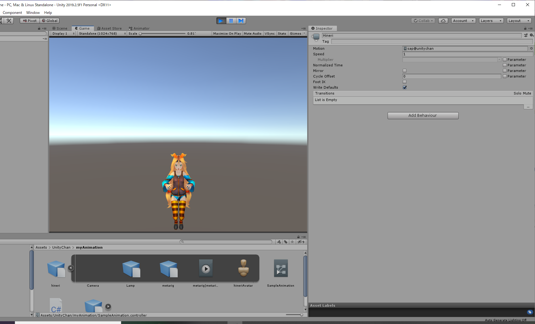Open the Help menu
Viewport: 535px width, 324px height.
click(x=48, y=13)
